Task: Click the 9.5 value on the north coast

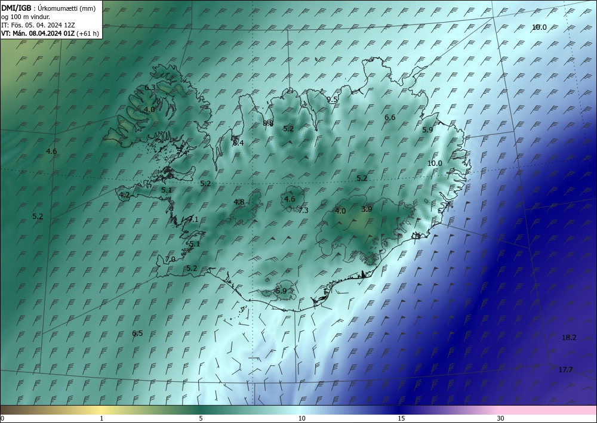Action: tap(333, 100)
